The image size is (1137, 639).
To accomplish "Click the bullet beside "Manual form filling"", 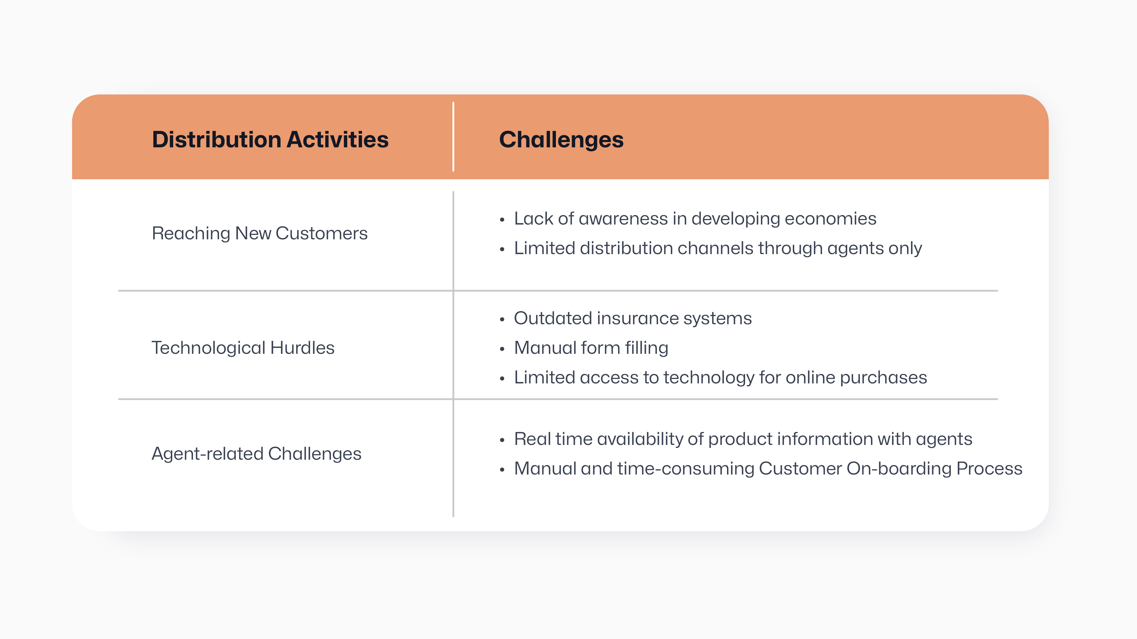I will (x=502, y=349).
